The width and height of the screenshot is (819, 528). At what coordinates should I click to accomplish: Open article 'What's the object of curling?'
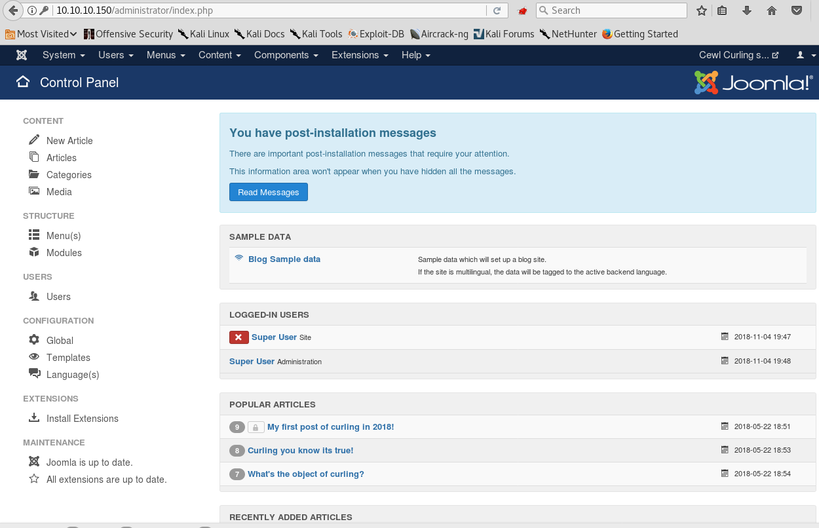point(305,474)
